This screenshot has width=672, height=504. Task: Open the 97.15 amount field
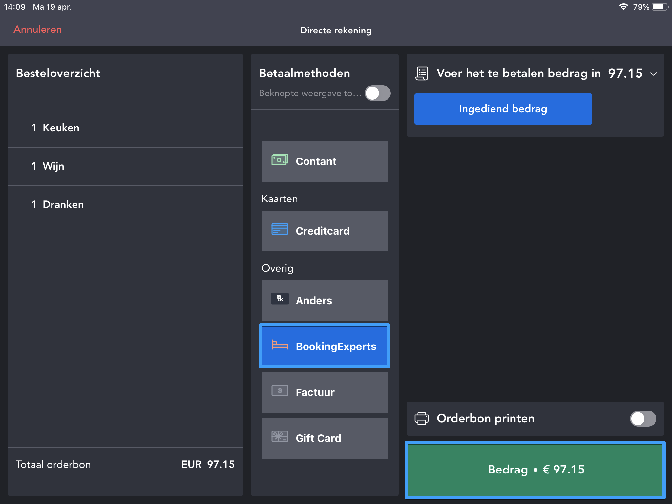625,73
